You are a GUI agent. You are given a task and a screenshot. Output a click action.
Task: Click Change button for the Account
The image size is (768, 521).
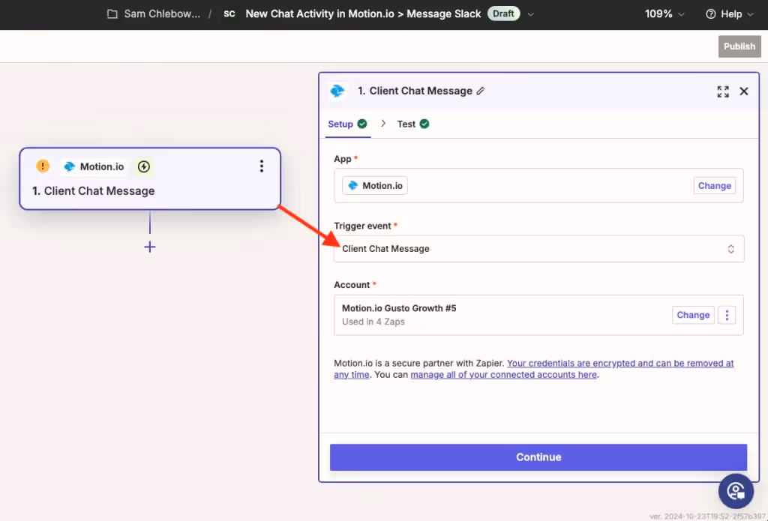693,315
